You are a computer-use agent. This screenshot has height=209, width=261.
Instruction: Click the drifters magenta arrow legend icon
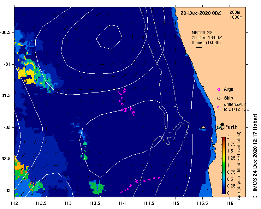(218, 107)
